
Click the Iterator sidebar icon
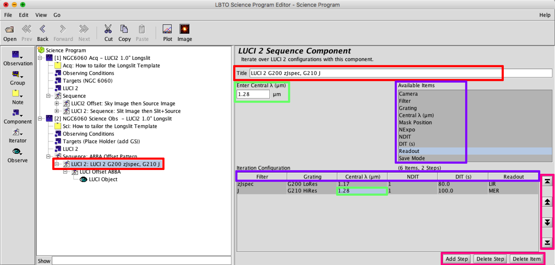click(x=17, y=132)
